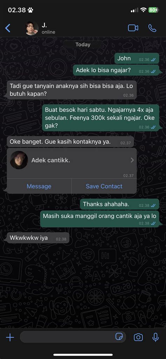166x359 pixels.
Task: Select the "Adek lo bisa ngajar?" message
Action: (116, 70)
